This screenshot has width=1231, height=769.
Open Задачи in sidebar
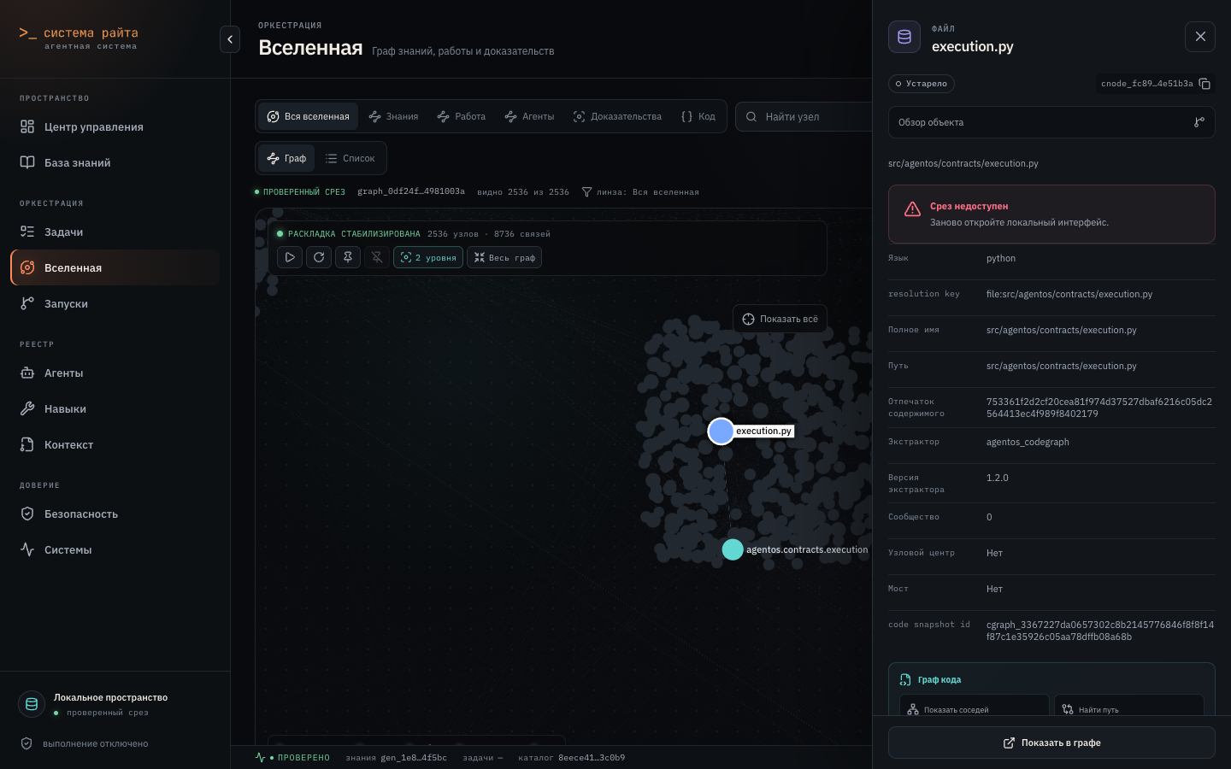coord(115,232)
